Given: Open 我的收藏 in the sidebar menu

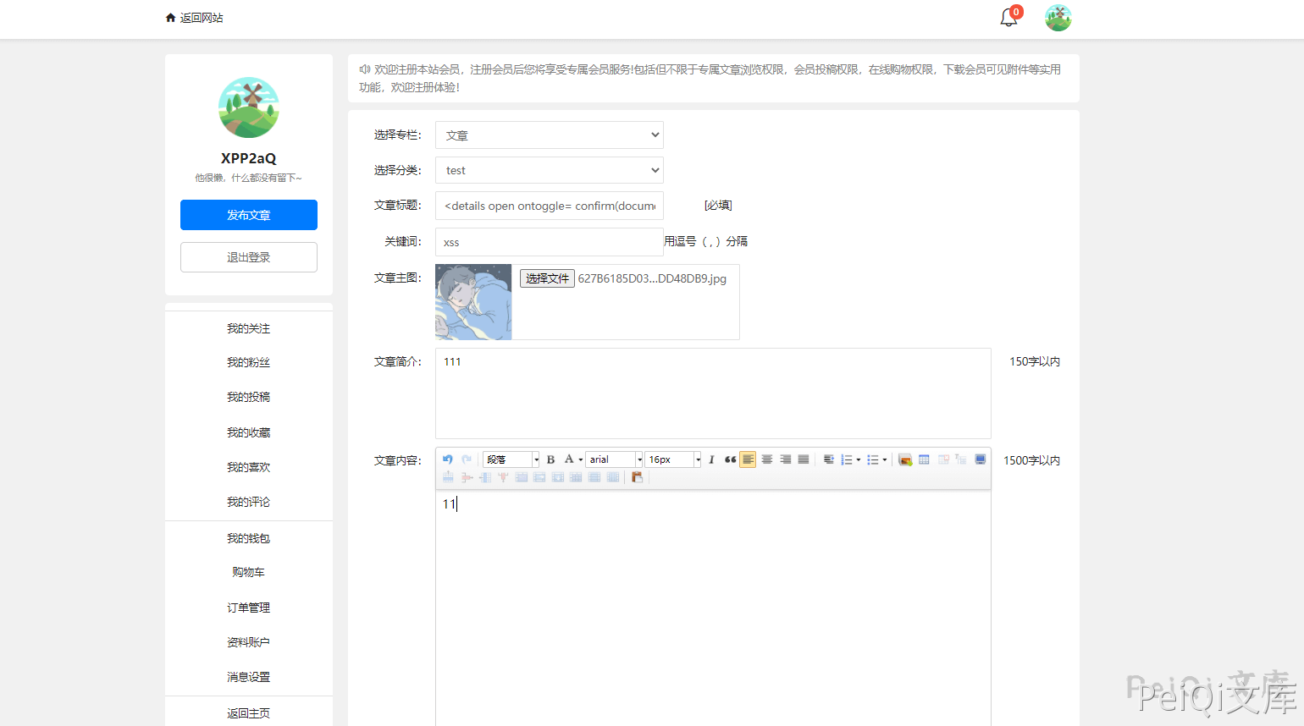Looking at the screenshot, I should tap(248, 432).
